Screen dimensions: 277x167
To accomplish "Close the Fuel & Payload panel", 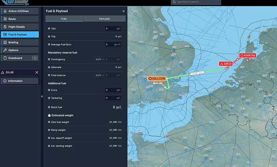I will pyautogui.click(x=124, y=11).
